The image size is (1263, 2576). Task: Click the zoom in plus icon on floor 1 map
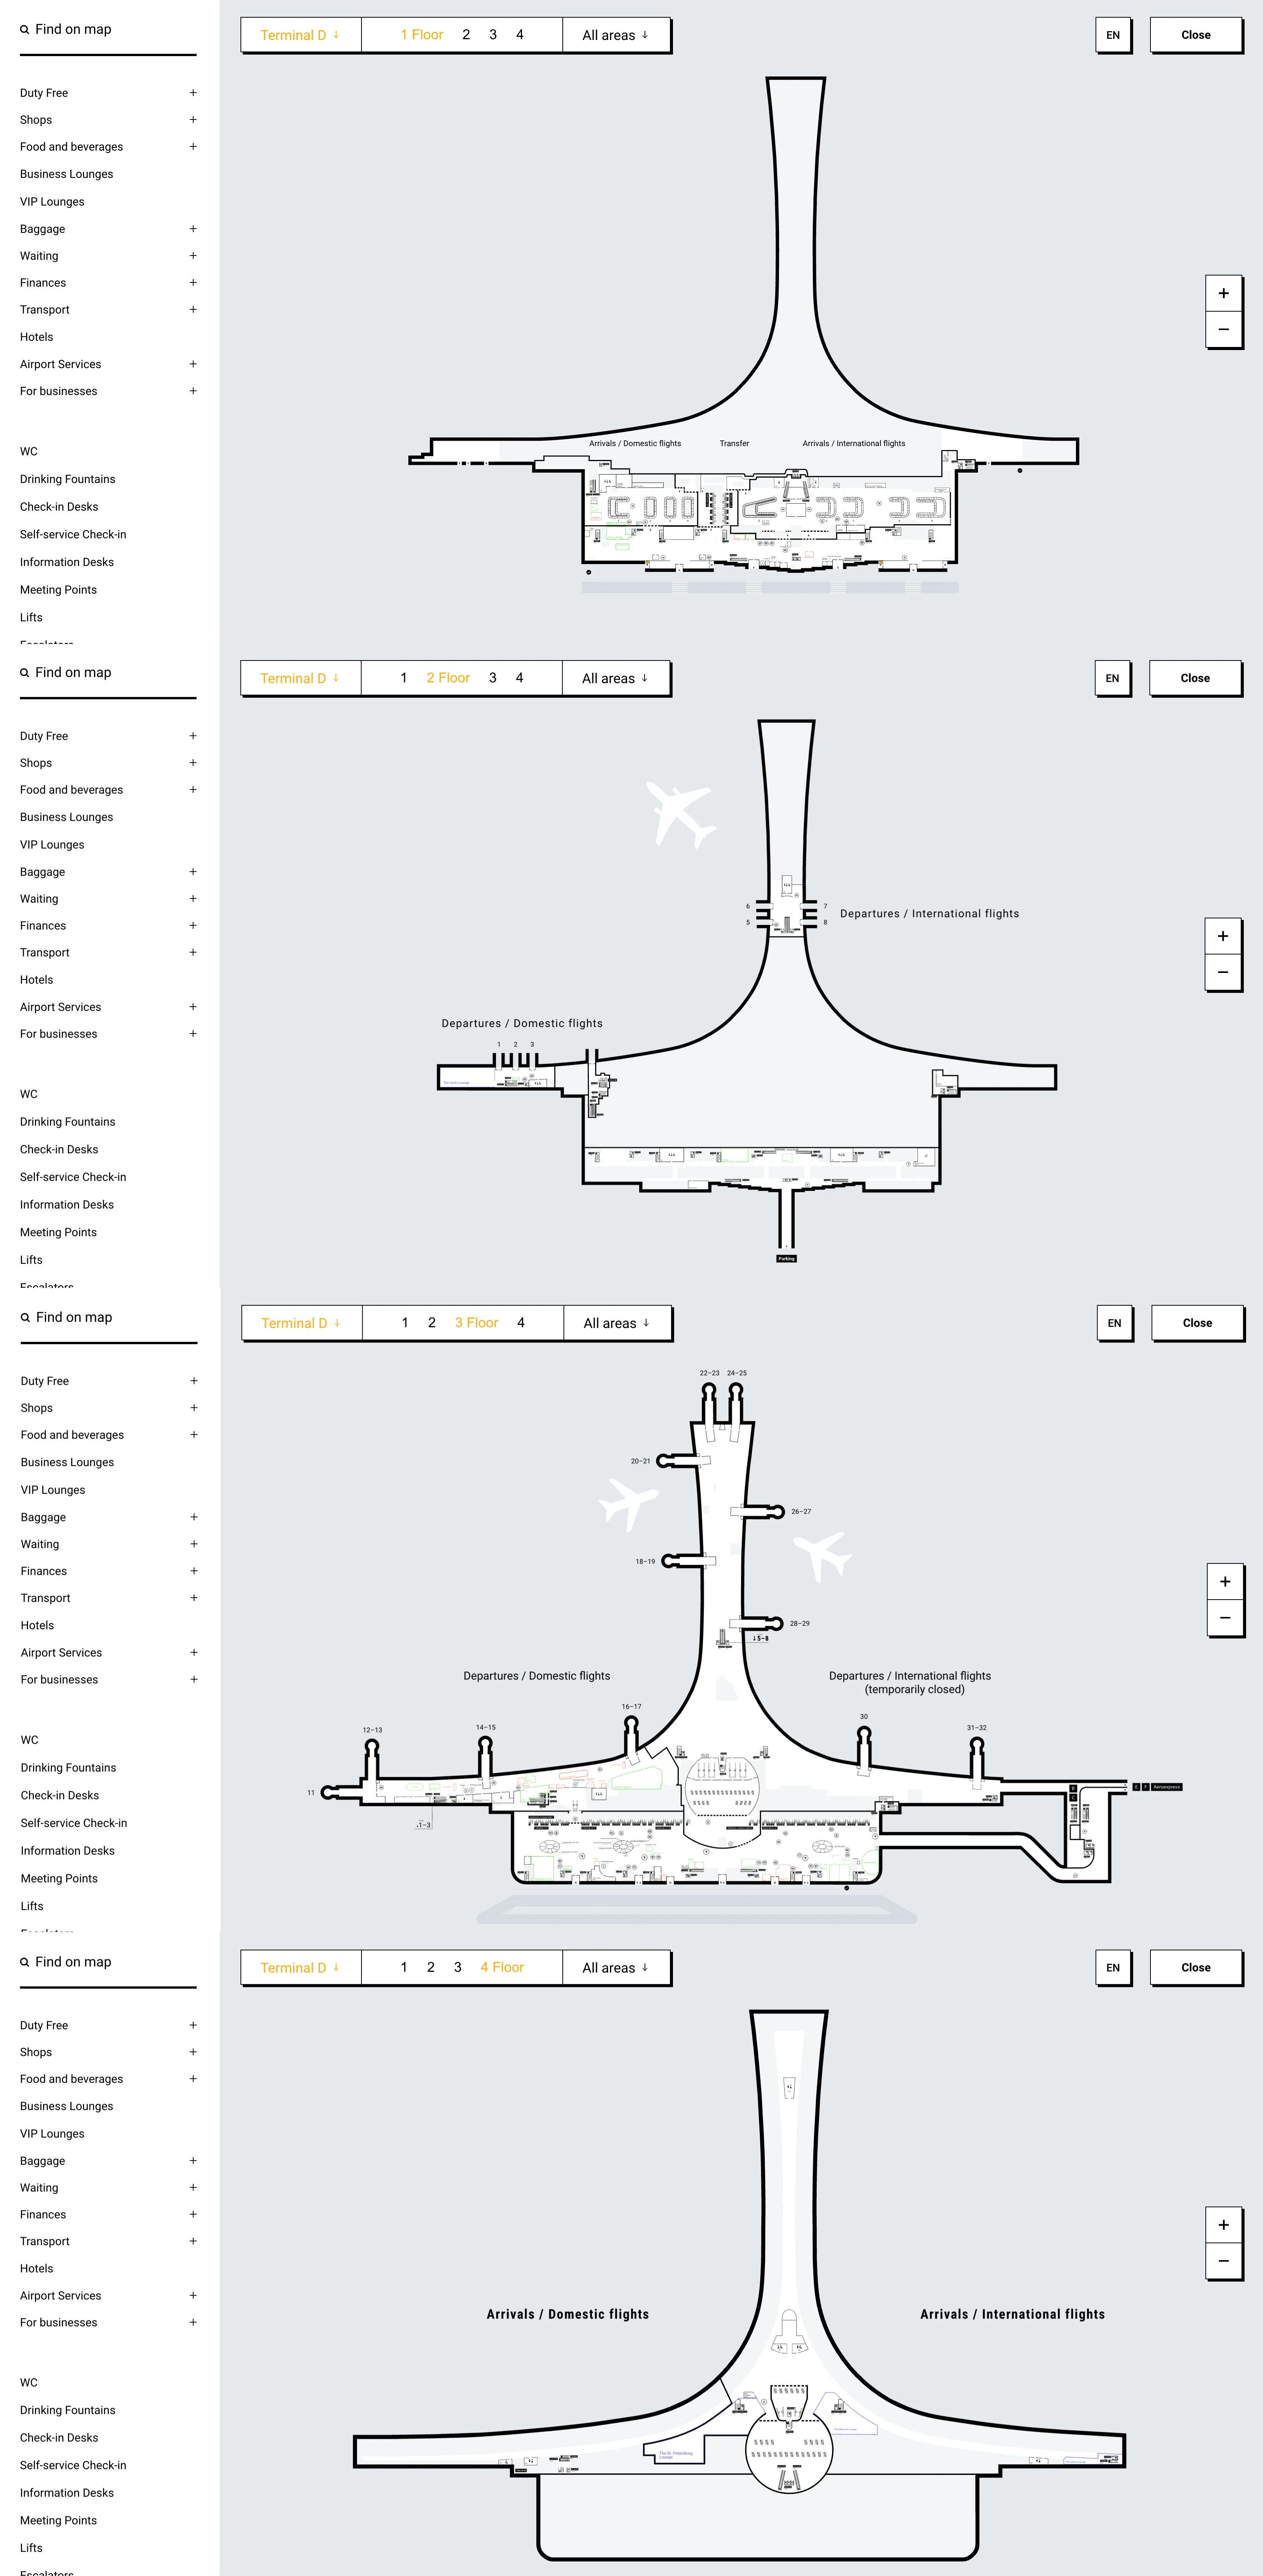pos(1224,293)
